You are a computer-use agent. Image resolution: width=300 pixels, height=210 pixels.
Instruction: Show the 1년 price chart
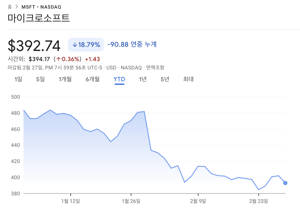coord(143,79)
